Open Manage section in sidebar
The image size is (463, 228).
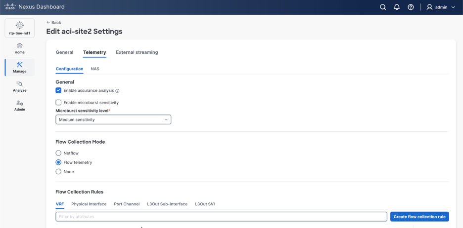(19, 68)
